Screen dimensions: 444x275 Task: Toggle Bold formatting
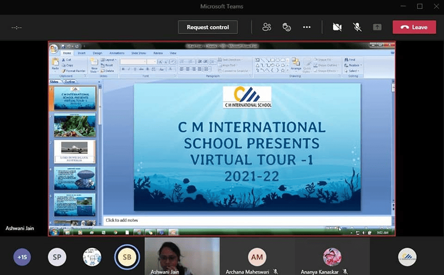[123, 69]
